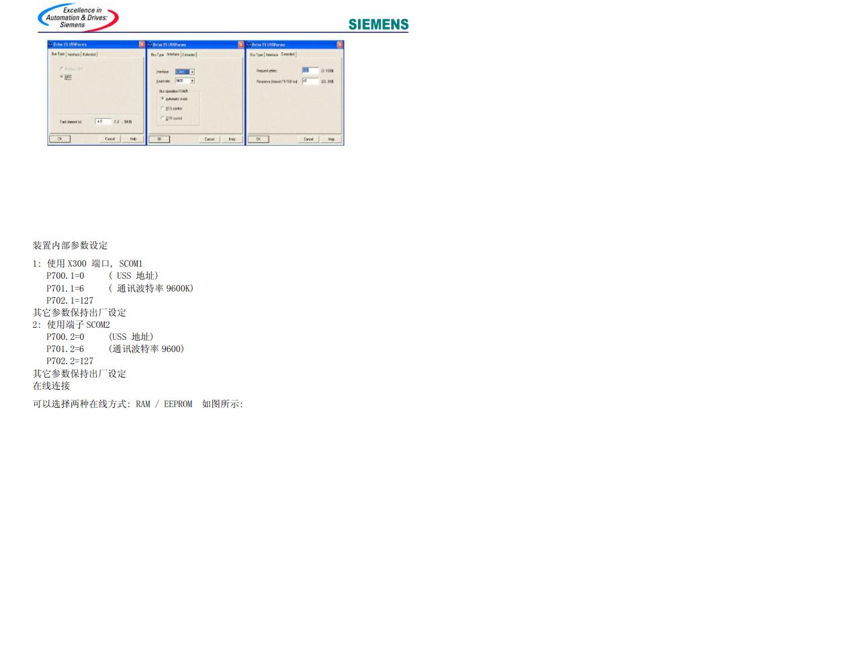Screen dimensions: 860x645
Task: Click the note '( 通讯波特率 9600K)'
Action: (x=151, y=288)
